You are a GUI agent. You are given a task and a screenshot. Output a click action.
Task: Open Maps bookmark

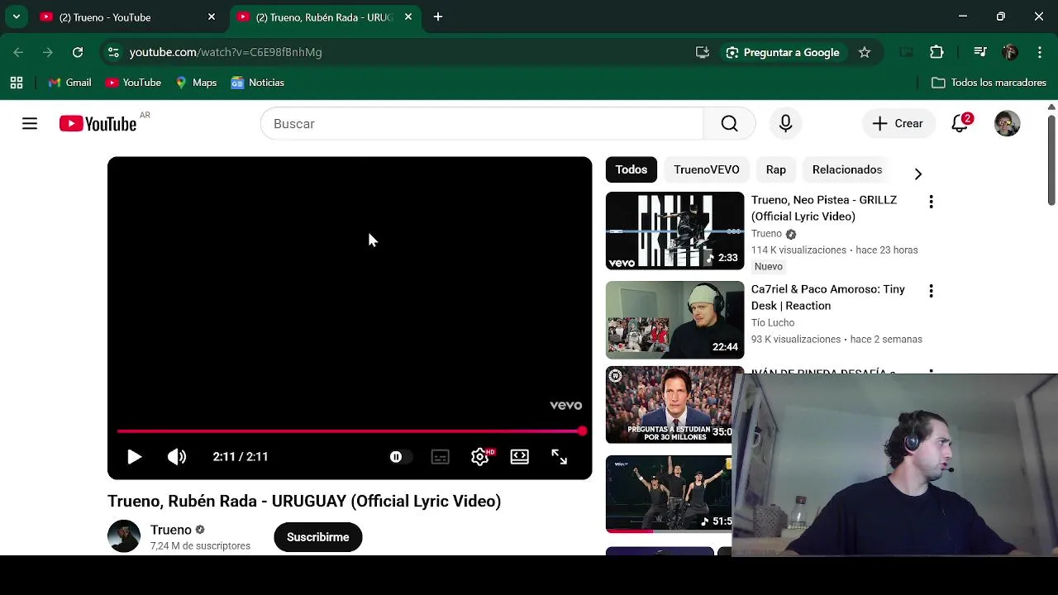point(196,83)
